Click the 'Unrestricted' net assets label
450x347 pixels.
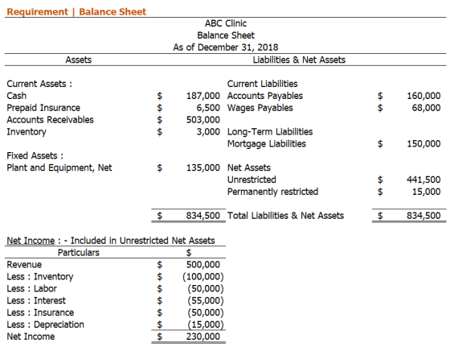[x=252, y=180]
